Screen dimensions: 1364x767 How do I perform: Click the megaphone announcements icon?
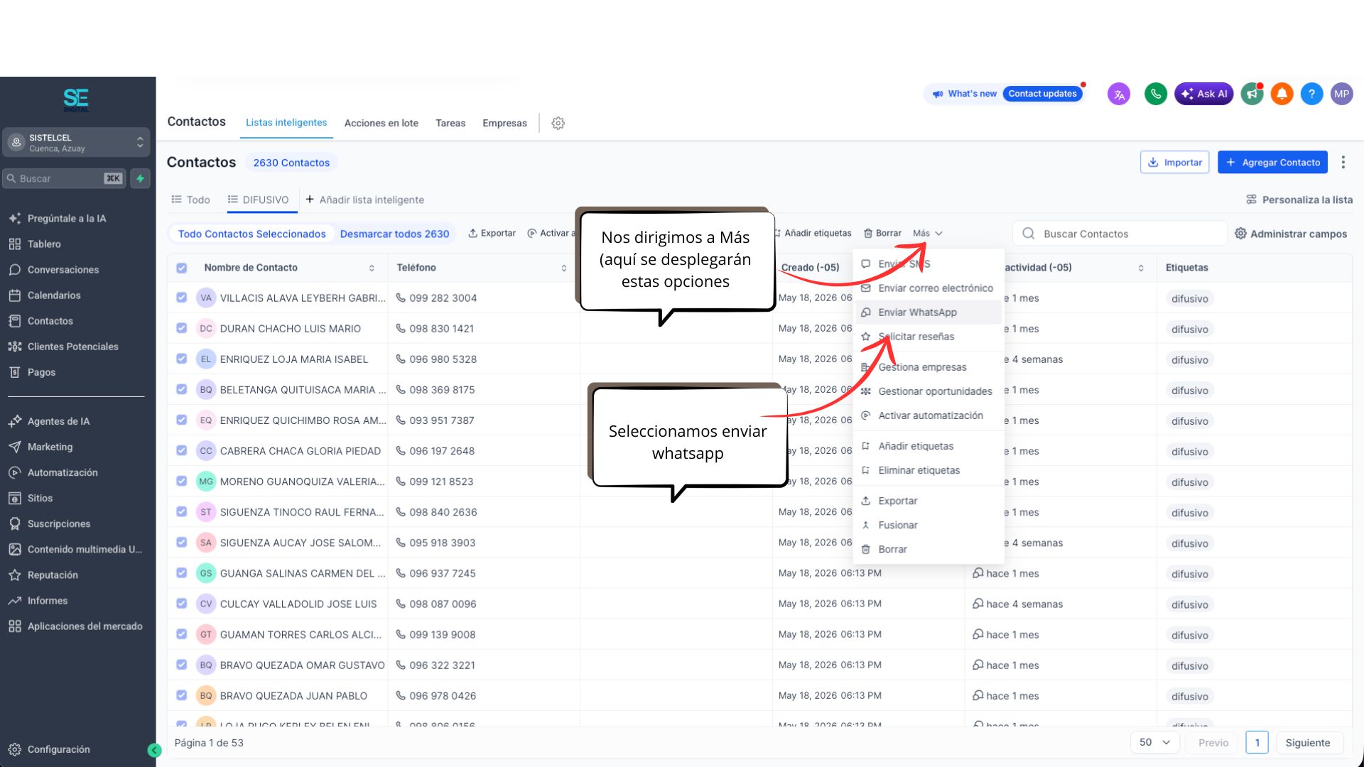1252,94
